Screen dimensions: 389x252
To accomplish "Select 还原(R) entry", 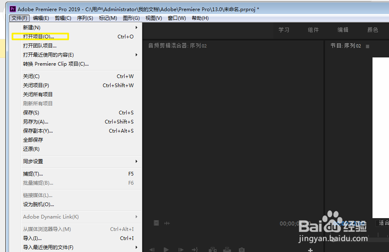I will click(75, 149).
